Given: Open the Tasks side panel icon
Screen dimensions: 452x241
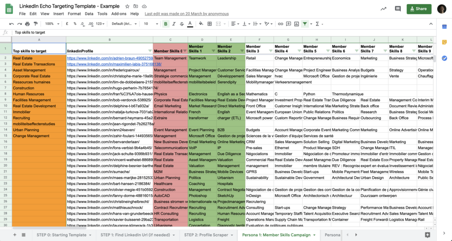Looking at the screenshot, I should point(444,58).
